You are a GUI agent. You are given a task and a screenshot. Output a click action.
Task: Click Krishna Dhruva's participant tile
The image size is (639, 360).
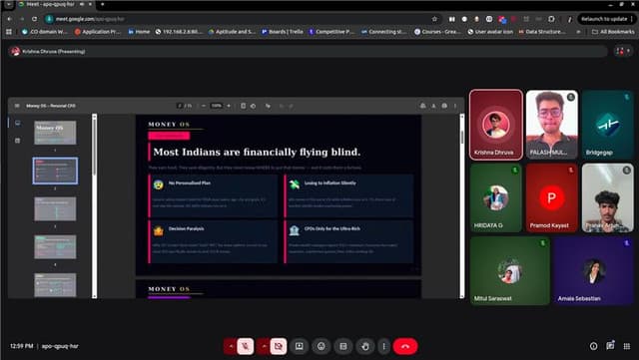pyautogui.click(x=496, y=125)
